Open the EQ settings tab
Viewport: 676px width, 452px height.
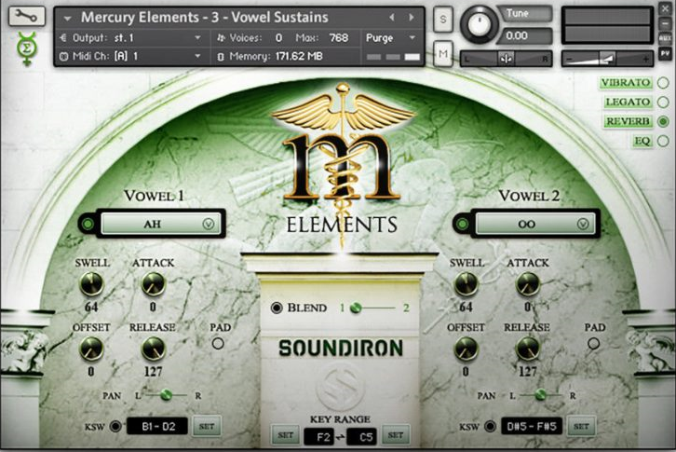click(642, 141)
